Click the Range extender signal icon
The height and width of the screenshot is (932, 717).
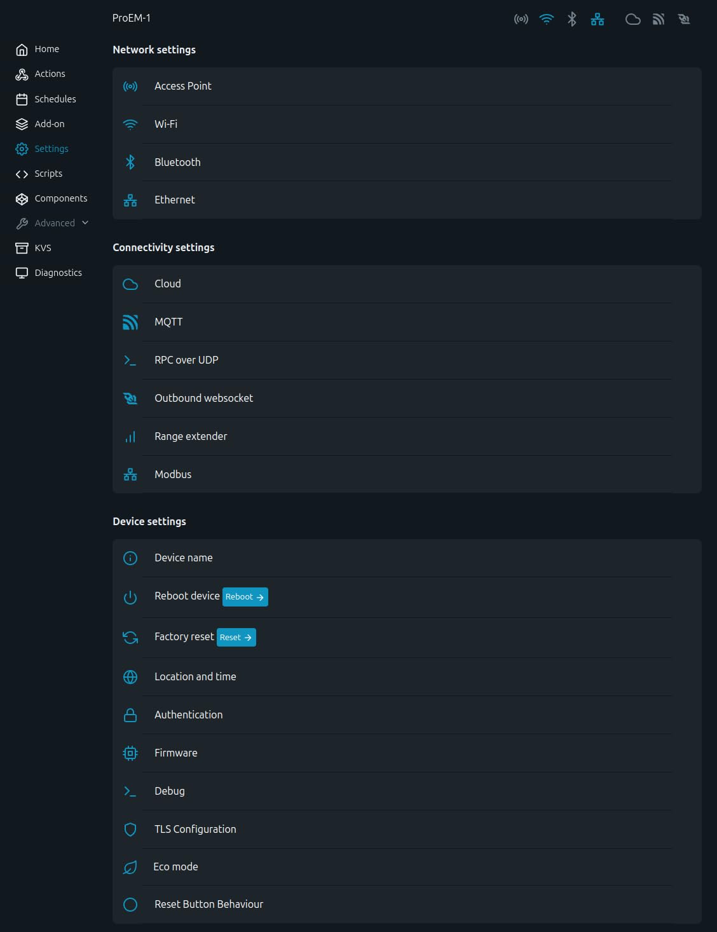[x=130, y=436]
